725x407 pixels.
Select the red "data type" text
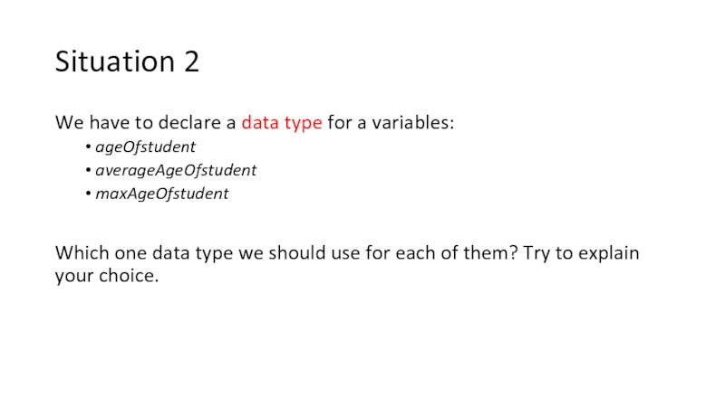click(282, 123)
